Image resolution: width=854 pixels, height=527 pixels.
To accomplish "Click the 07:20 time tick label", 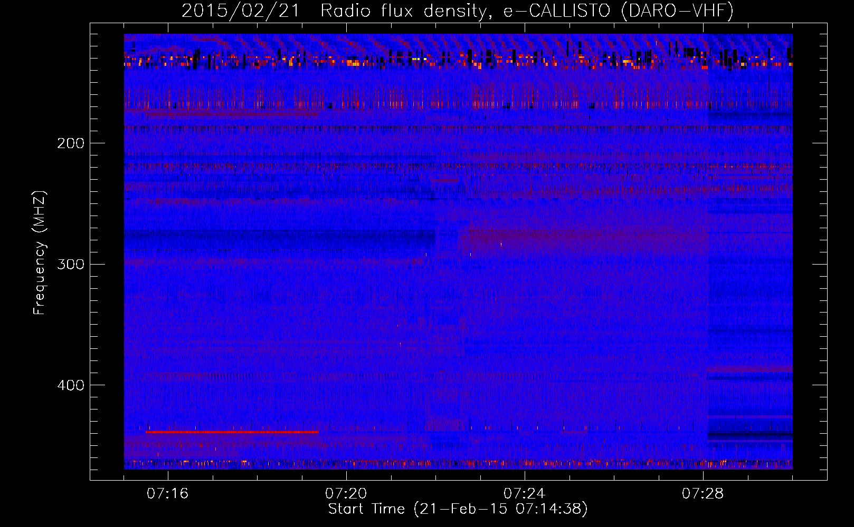I will [x=346, y=494].
